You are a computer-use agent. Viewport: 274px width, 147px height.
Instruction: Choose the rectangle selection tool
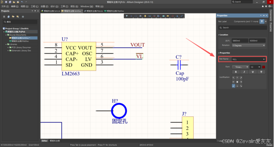pos(136,16)
